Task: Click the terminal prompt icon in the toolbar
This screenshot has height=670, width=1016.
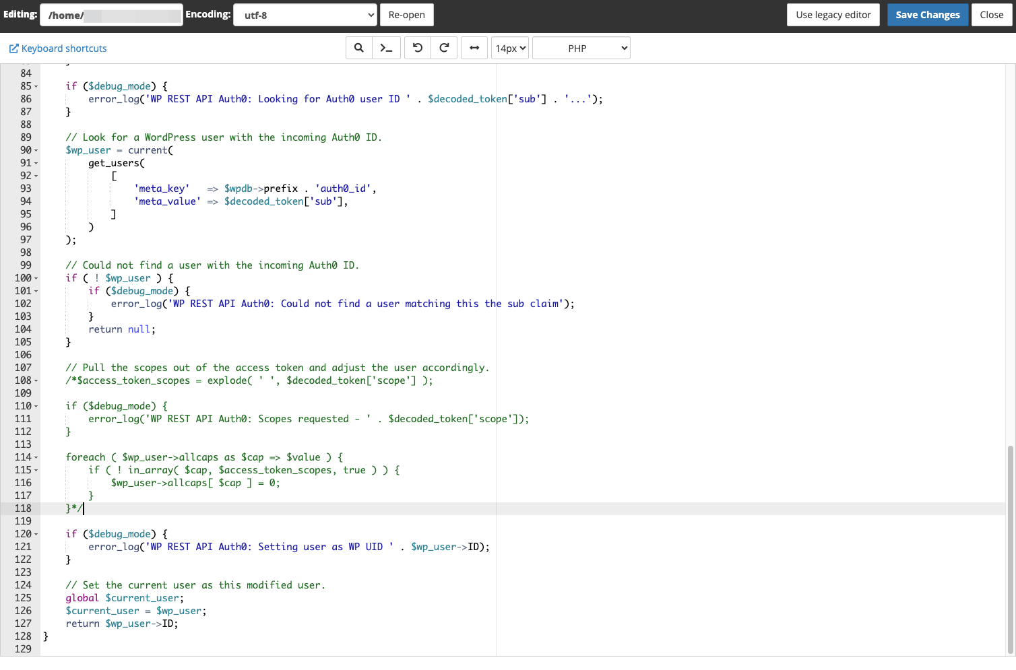Action: coord(387,48)
